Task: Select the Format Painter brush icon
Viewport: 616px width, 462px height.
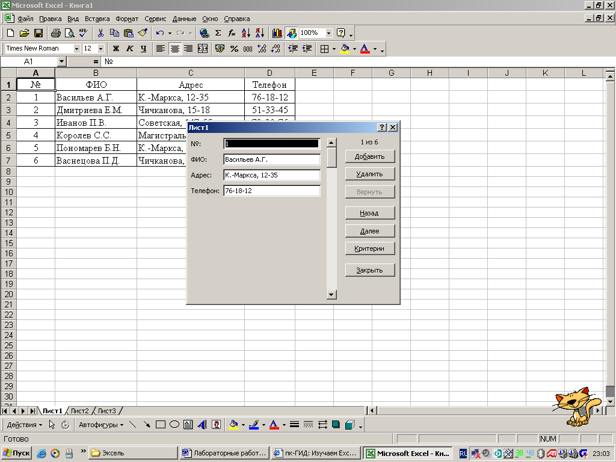Action: click(143, 33)
